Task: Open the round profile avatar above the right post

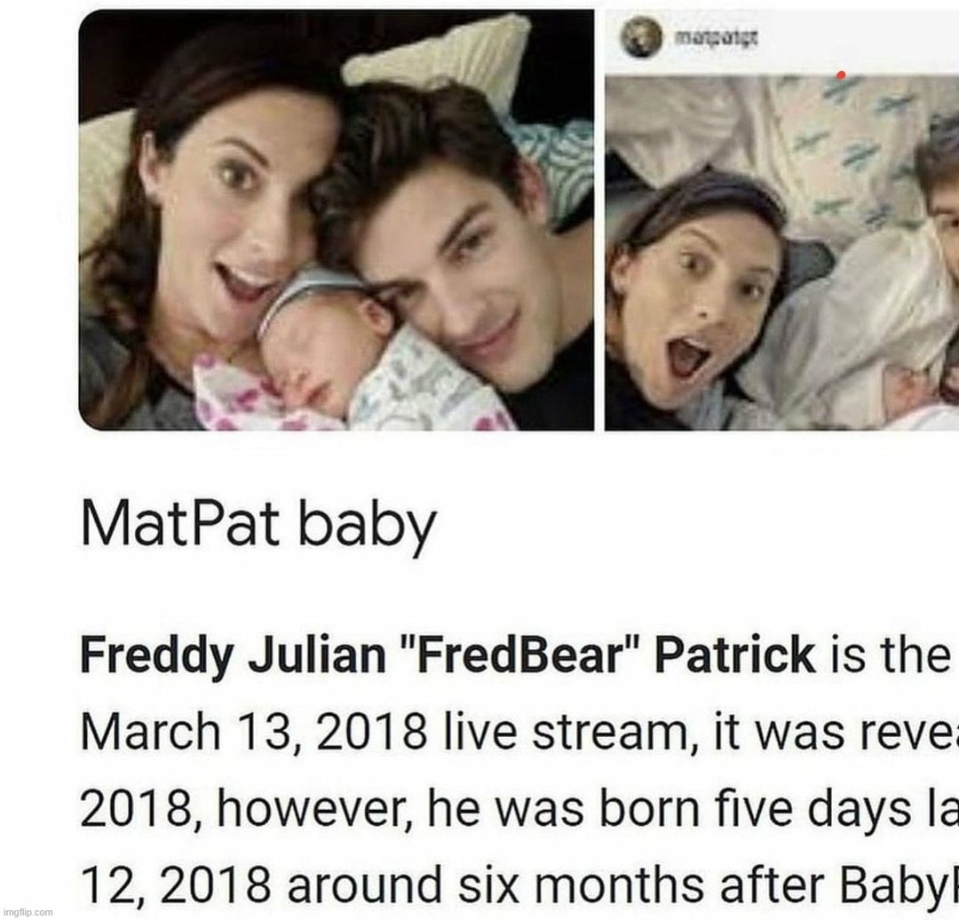Action: click(643, 38)
